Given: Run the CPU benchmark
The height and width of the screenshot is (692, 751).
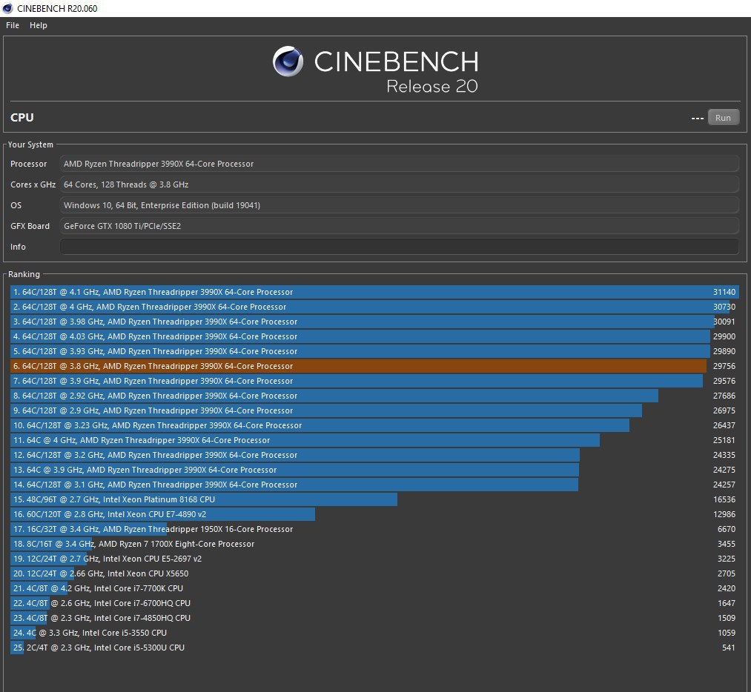Looking at the screenshot, I should (x=723, y=118).
